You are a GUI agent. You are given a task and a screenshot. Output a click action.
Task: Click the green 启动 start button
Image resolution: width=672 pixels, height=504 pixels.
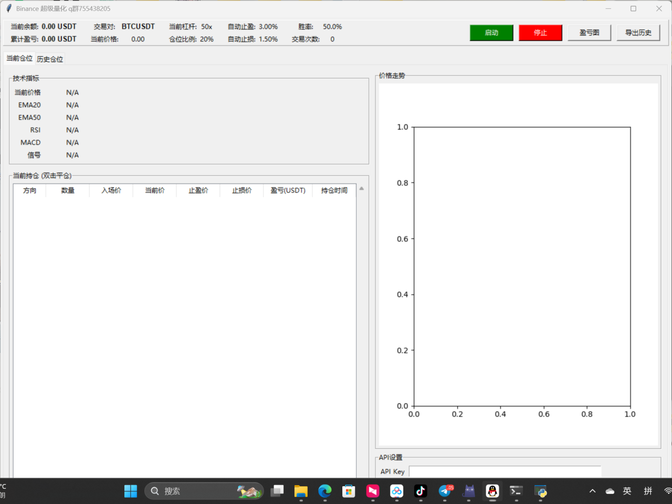491,33
